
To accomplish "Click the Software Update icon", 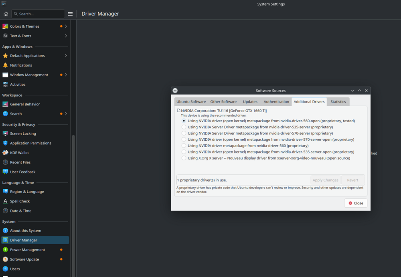I will click(5, 259).
